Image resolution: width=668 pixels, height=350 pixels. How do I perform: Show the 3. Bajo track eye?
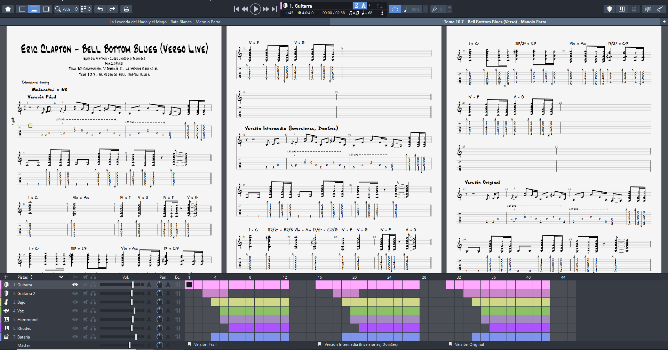point(75,302)
